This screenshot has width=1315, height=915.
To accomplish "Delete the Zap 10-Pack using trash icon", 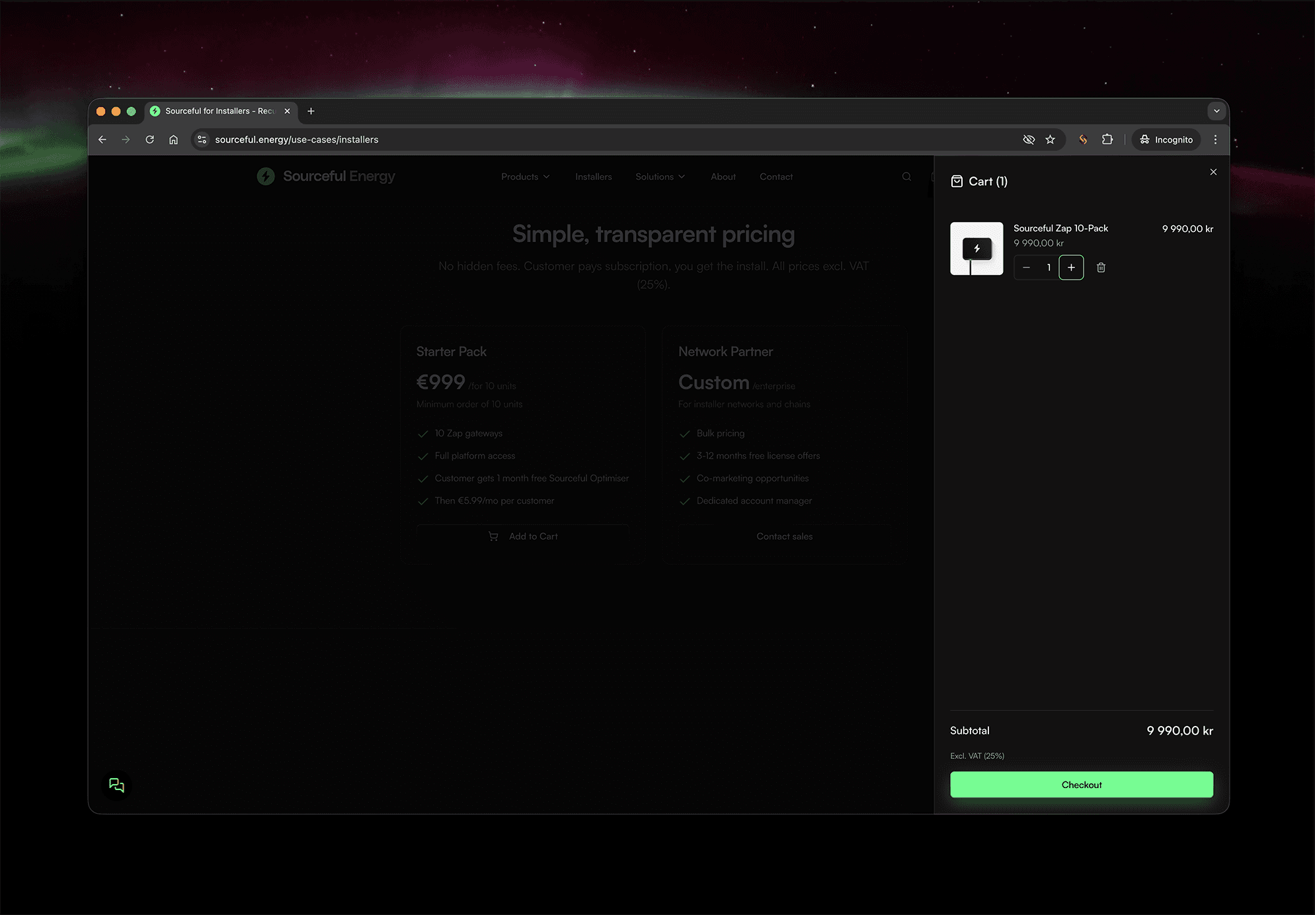I will (1101, 268).
